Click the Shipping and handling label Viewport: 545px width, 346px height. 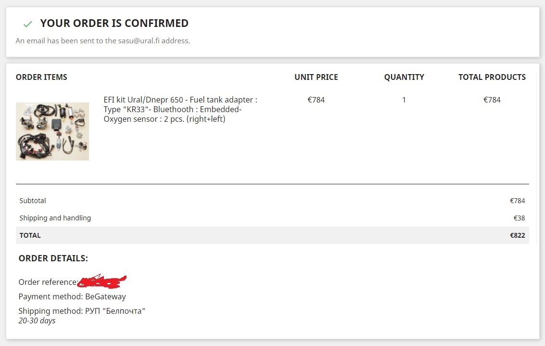tap(55, 218)
